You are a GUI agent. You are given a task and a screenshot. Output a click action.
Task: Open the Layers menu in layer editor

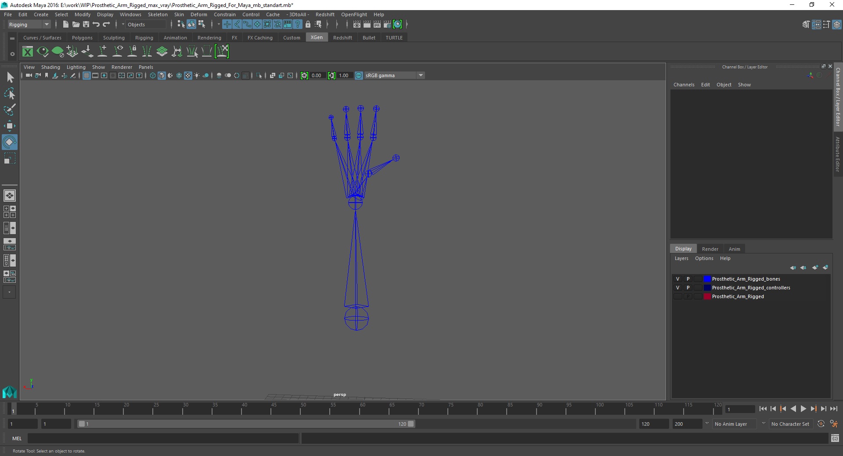point(681,258)
